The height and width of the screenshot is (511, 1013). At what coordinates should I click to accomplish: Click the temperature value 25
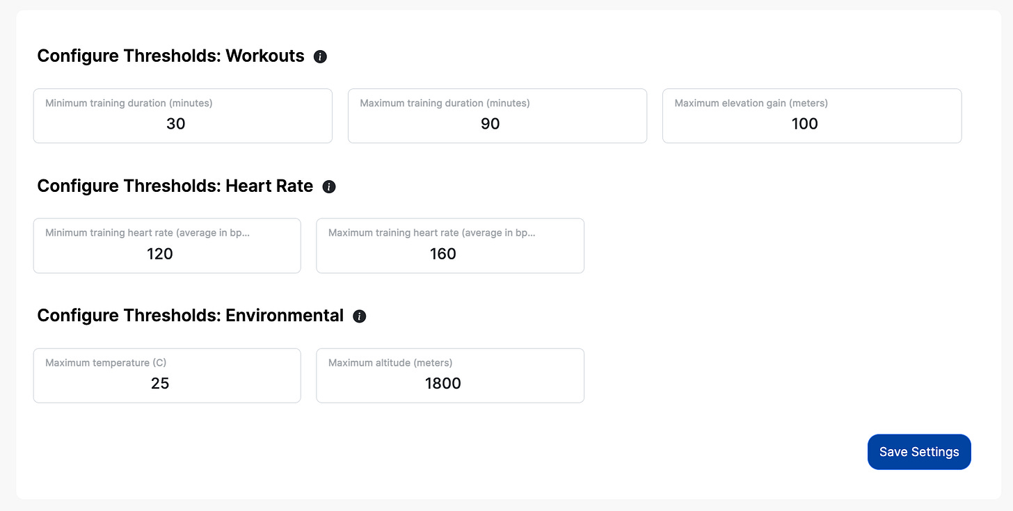click(159, 383)
